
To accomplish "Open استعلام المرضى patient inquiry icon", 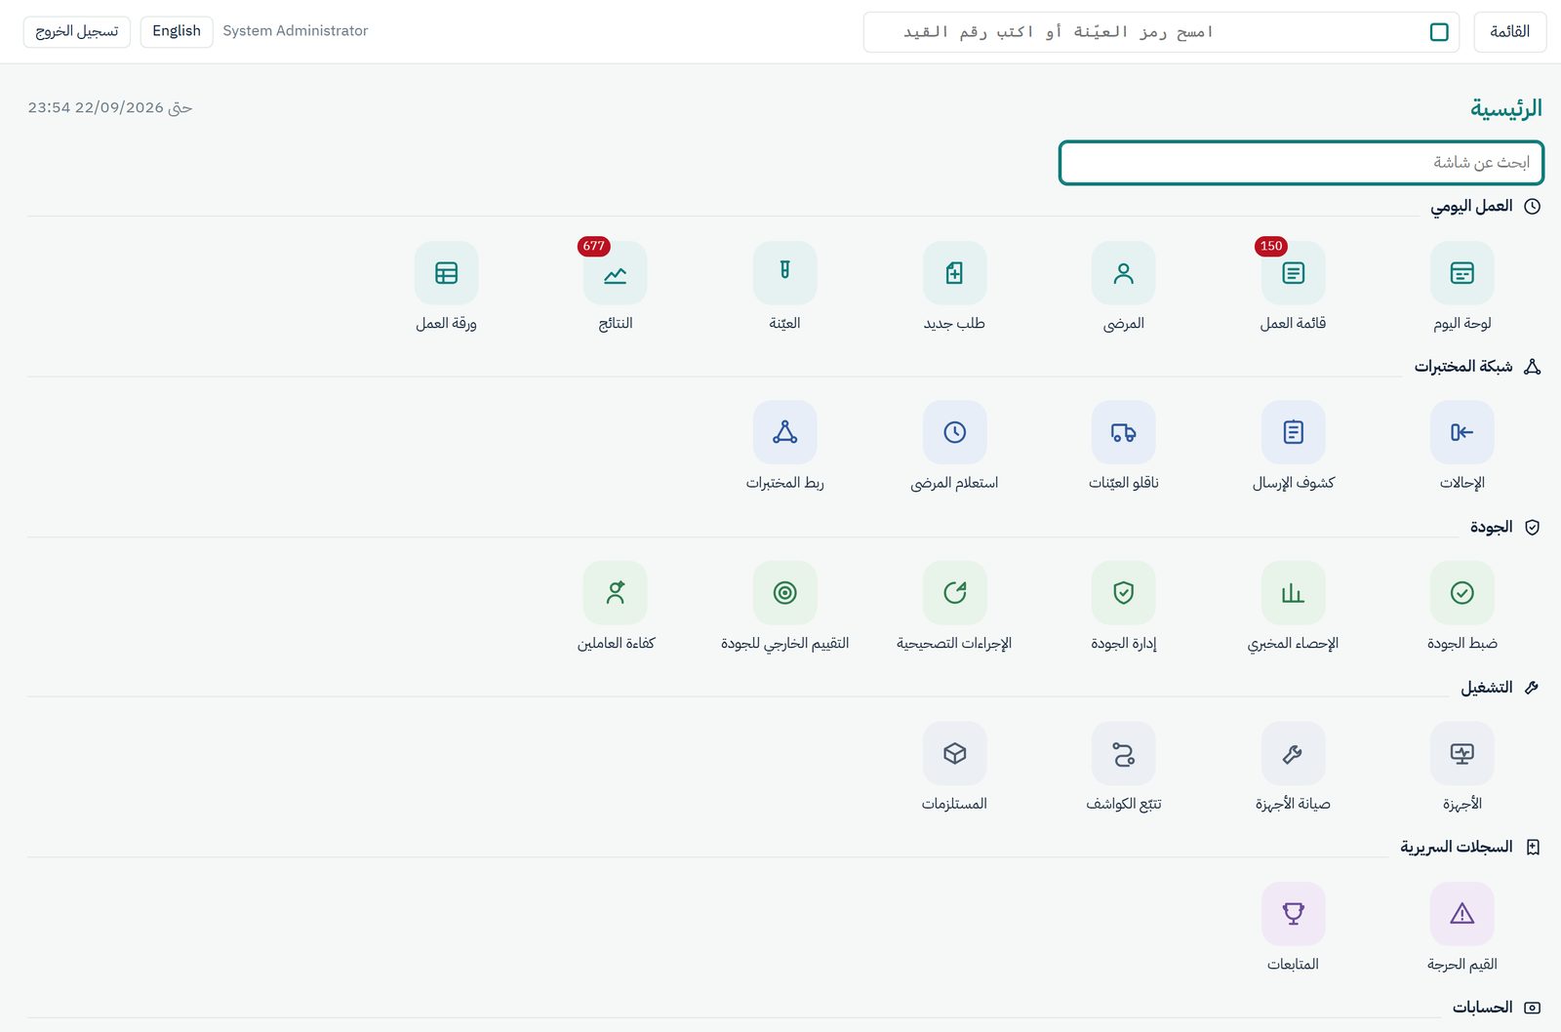I will point(954,432).
